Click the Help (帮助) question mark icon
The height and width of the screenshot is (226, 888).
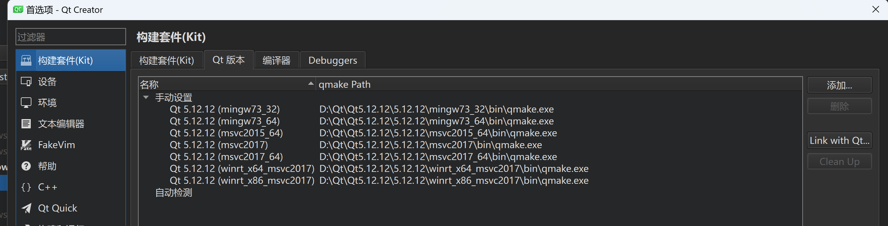pos(26,166)
